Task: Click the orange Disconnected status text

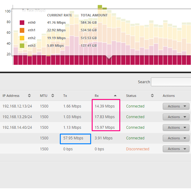Action: pyautogui.click(x=138, y=149)
